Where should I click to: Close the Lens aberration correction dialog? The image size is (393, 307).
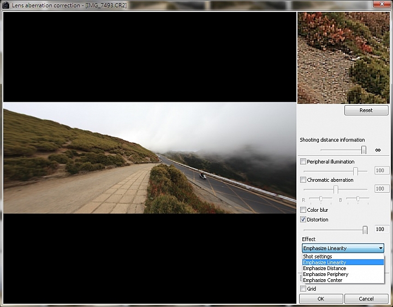point(382,4)
